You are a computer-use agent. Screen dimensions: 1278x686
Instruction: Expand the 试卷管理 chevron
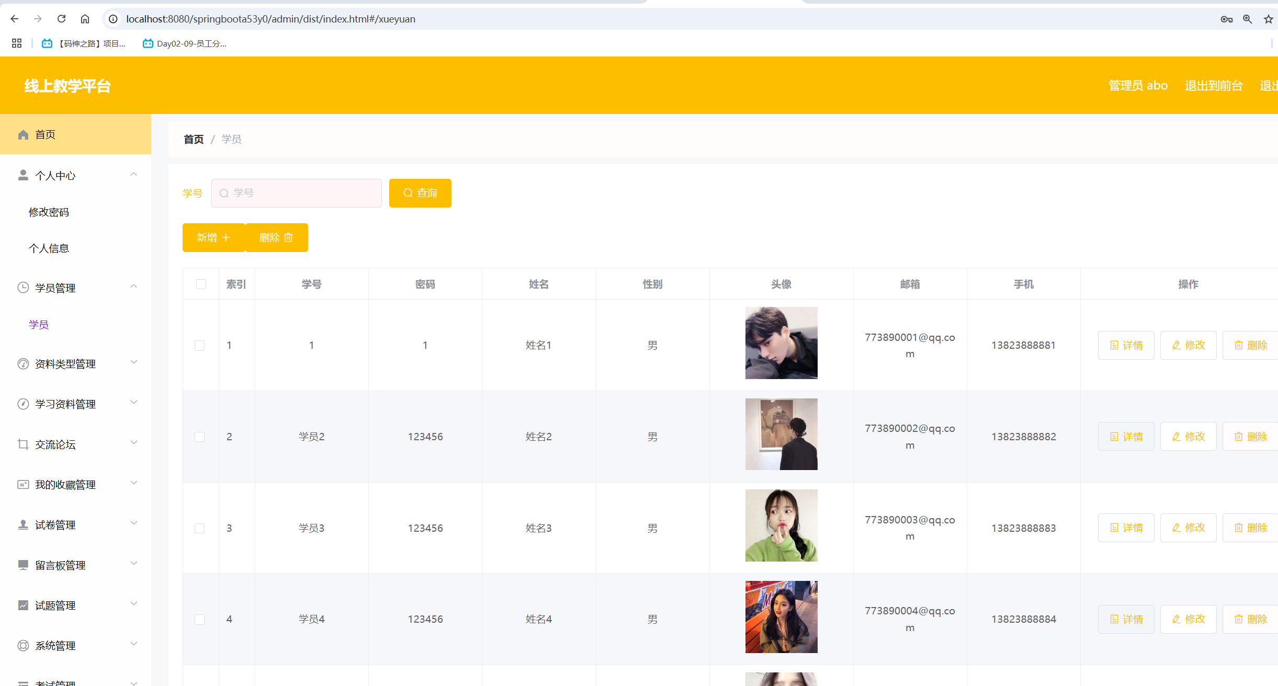(134, 523)
